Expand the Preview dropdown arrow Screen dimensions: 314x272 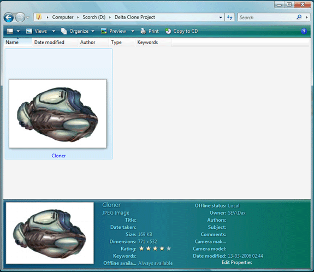133,31
